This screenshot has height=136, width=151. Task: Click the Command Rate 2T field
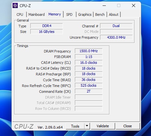(88, 91)
